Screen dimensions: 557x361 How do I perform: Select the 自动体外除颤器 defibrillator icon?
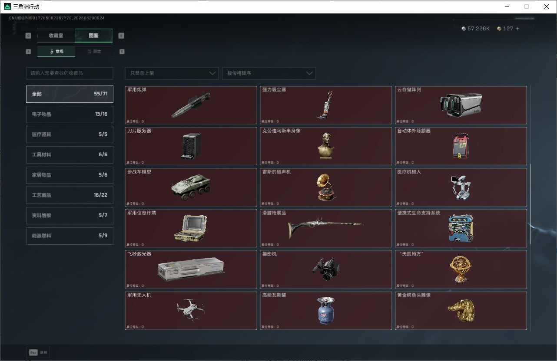(x=461, y=146)
